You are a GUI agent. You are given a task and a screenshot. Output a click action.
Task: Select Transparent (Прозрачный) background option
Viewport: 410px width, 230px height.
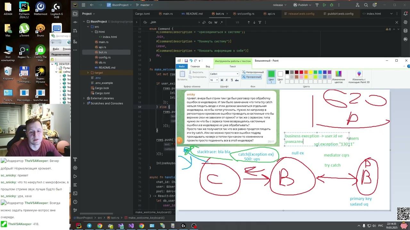point(252,77)
